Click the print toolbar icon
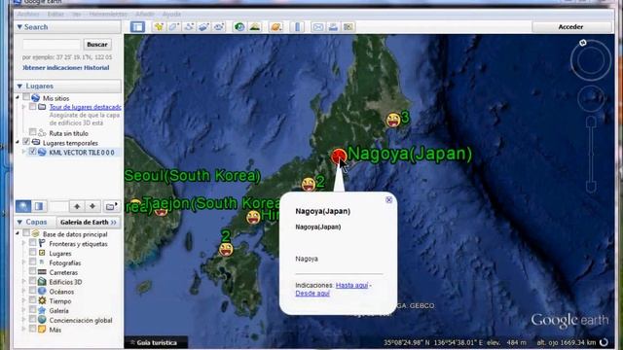This screenshot has height=350, width=623. click(x=333, y=27)
